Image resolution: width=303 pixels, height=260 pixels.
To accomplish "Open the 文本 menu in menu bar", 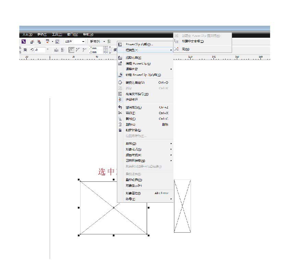I will 27,34.
